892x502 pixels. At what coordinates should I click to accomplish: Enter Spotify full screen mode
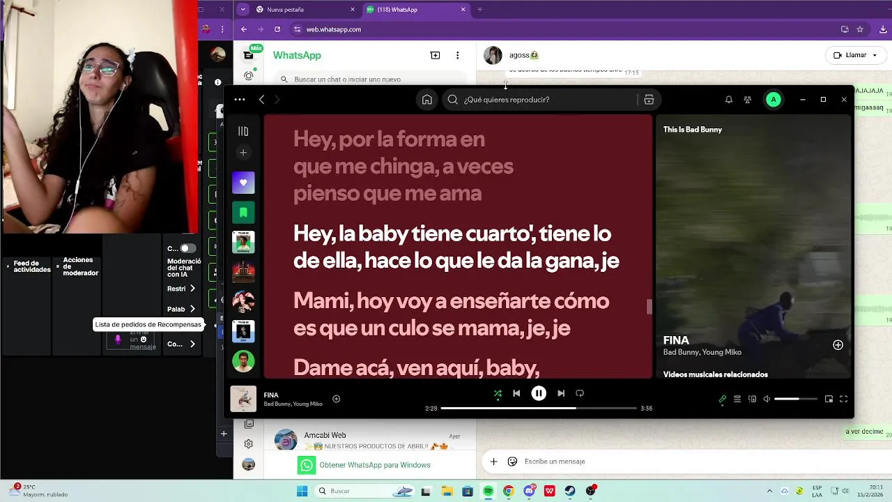pyautogui.click(x=843, y=399)
